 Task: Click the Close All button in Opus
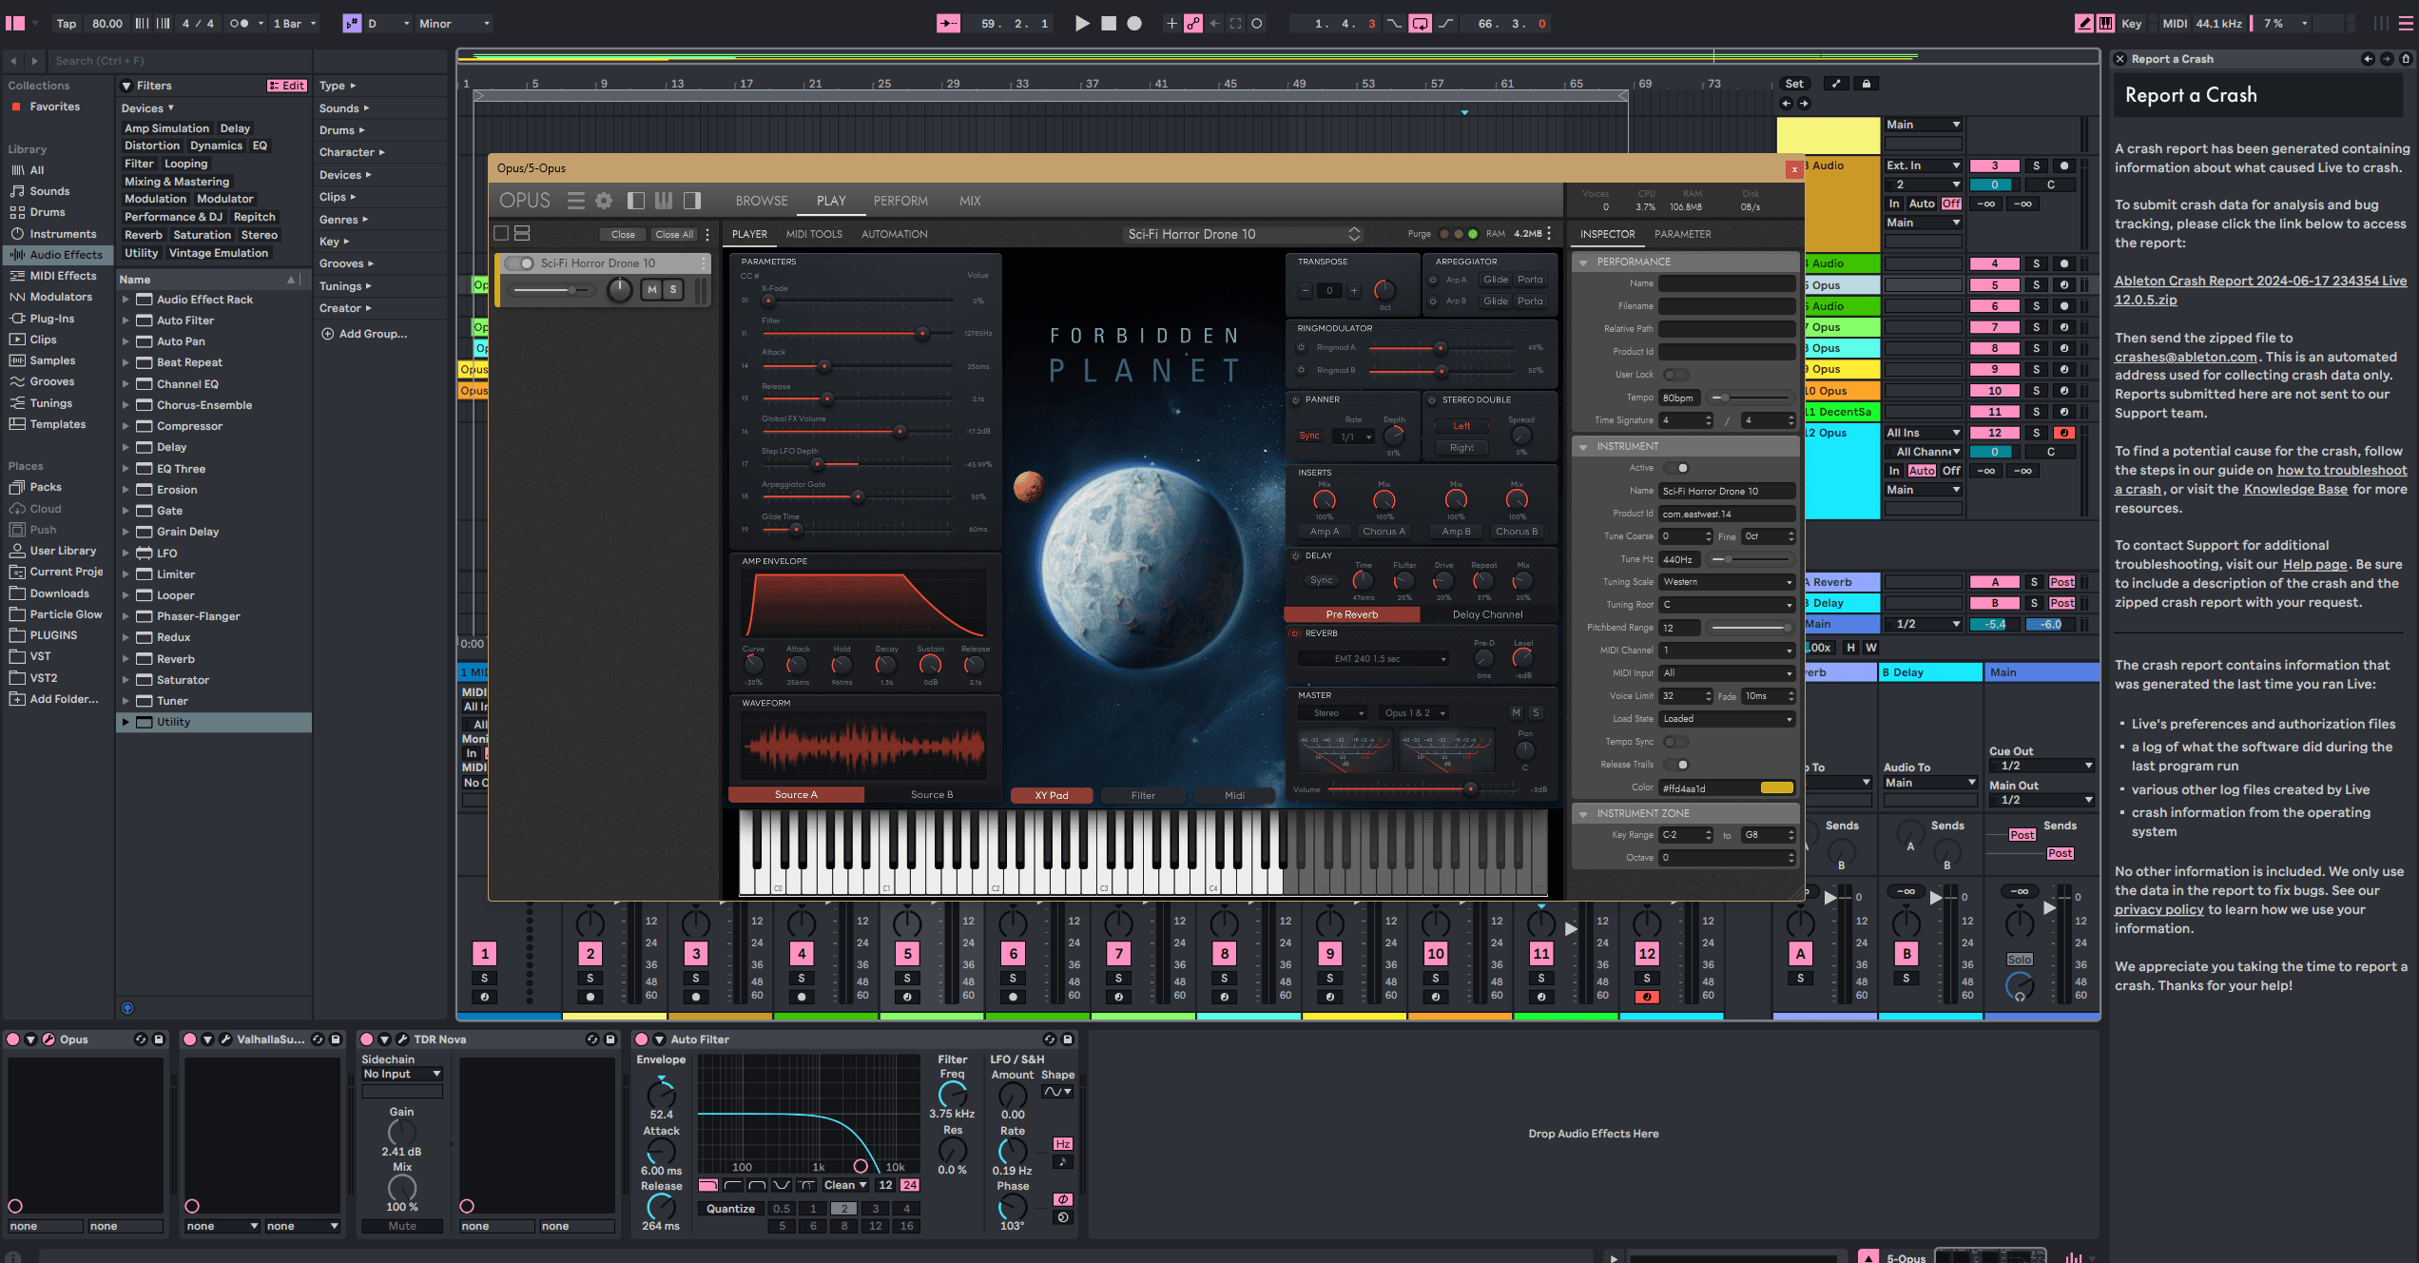click(x=673, y=234)
